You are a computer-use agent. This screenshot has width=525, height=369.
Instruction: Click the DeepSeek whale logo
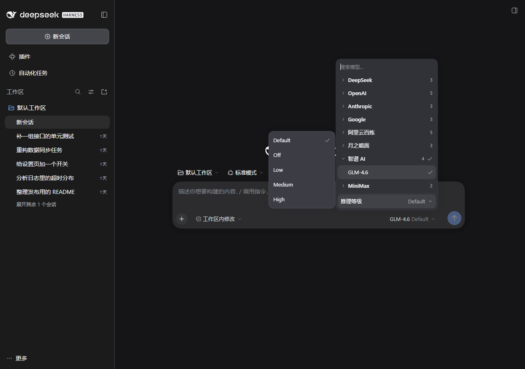pyautogui.click(x=11, y=15)
